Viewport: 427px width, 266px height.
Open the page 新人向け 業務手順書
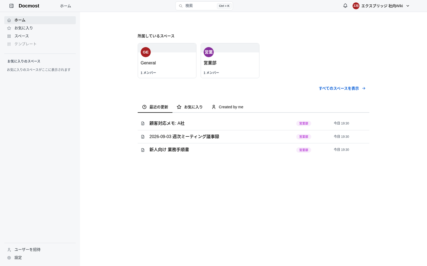(x=169, y=150)
